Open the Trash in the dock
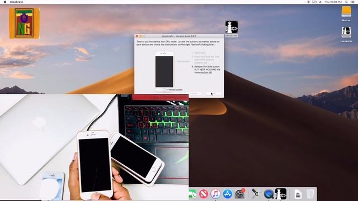358x201 pixels. point(310,194)
